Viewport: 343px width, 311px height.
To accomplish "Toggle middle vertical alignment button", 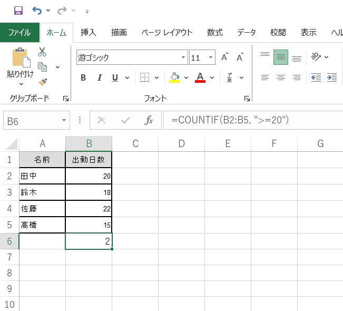I will tap(281, 57).
